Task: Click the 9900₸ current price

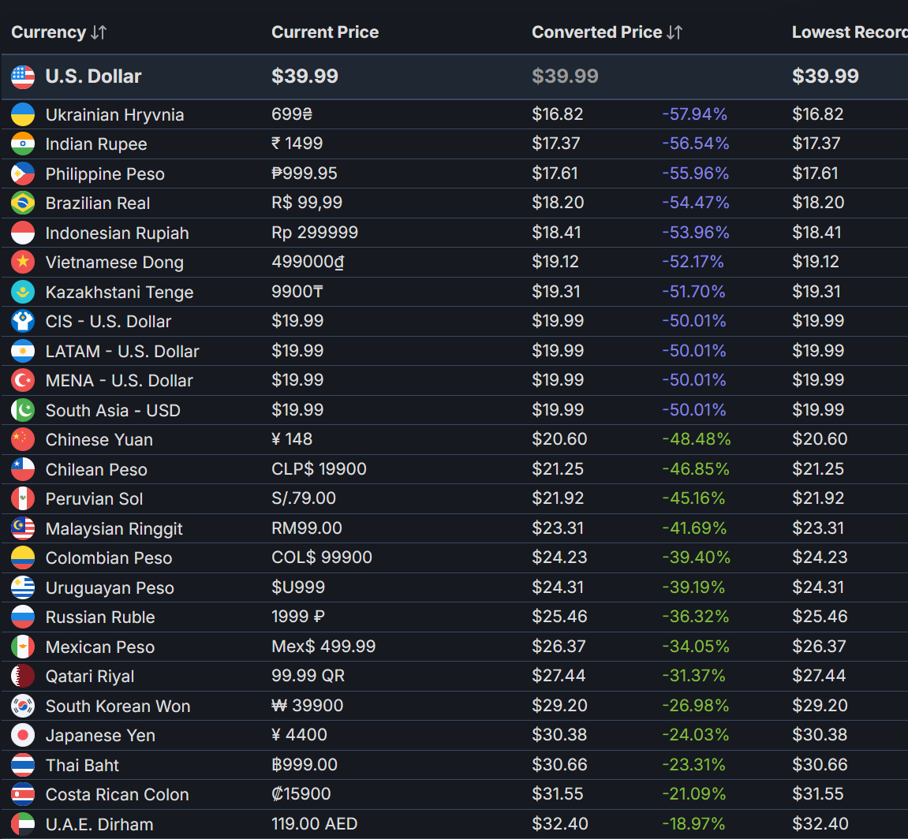Action: click(x=297, y=291)
